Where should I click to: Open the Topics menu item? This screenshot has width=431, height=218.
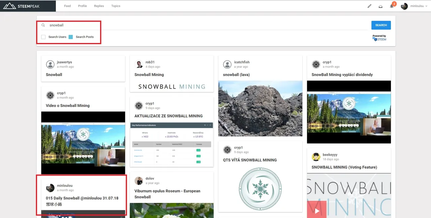(x=116, y=6)
